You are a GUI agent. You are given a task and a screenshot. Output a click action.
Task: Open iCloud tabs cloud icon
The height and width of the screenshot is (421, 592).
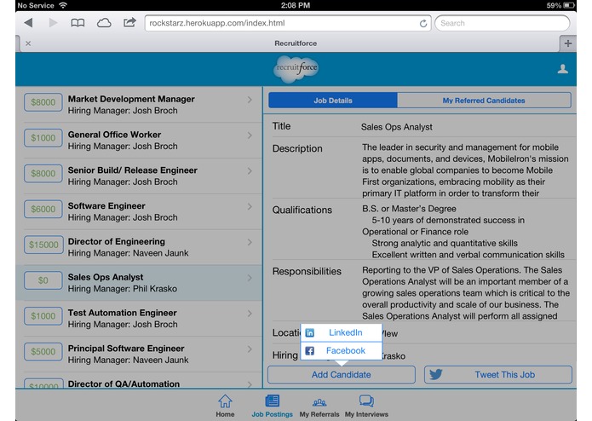(104, 23)
